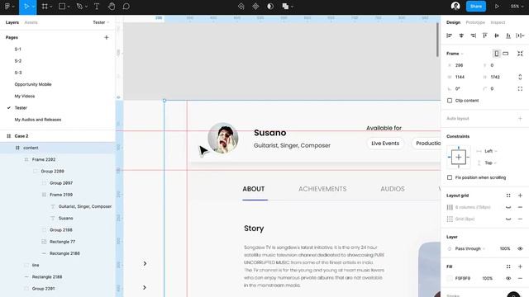Select the Comment tool
The height and width of the screenshot is (297, 529).
click(x=126, y=7)
